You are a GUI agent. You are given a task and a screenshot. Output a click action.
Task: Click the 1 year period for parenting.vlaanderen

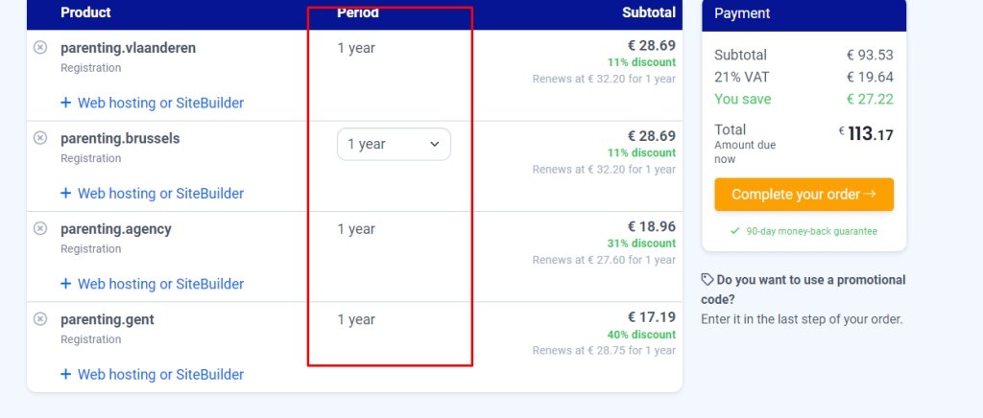tap(356, 47)
